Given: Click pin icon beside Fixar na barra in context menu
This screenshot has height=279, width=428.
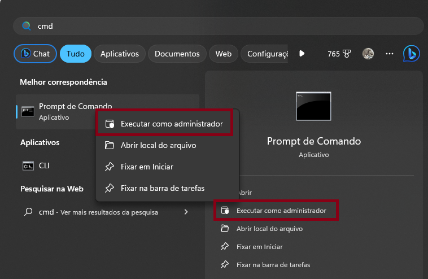Looking at the screenshot, I should [110, 188].
